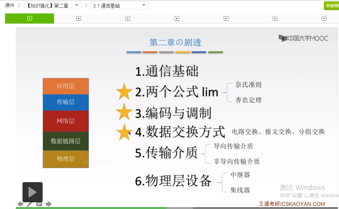Click the 中国大学MOOC logo
Image resolution: width=339 pixels, height=209 pixels.
pyautogui.click(x=303, y=38)
